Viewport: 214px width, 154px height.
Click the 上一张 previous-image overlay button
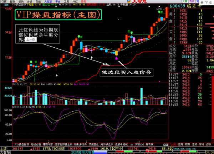pyautogui.click(x=31, y=39)
